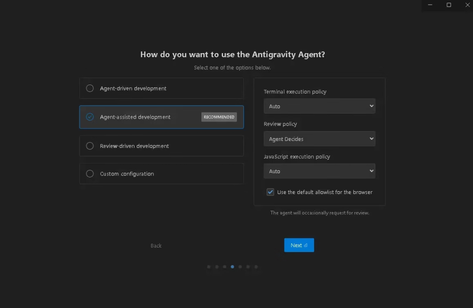The width and height of the screenshot is (473, 308).
Task: Click the last onboarding step dot
Action: pos(256,266)
